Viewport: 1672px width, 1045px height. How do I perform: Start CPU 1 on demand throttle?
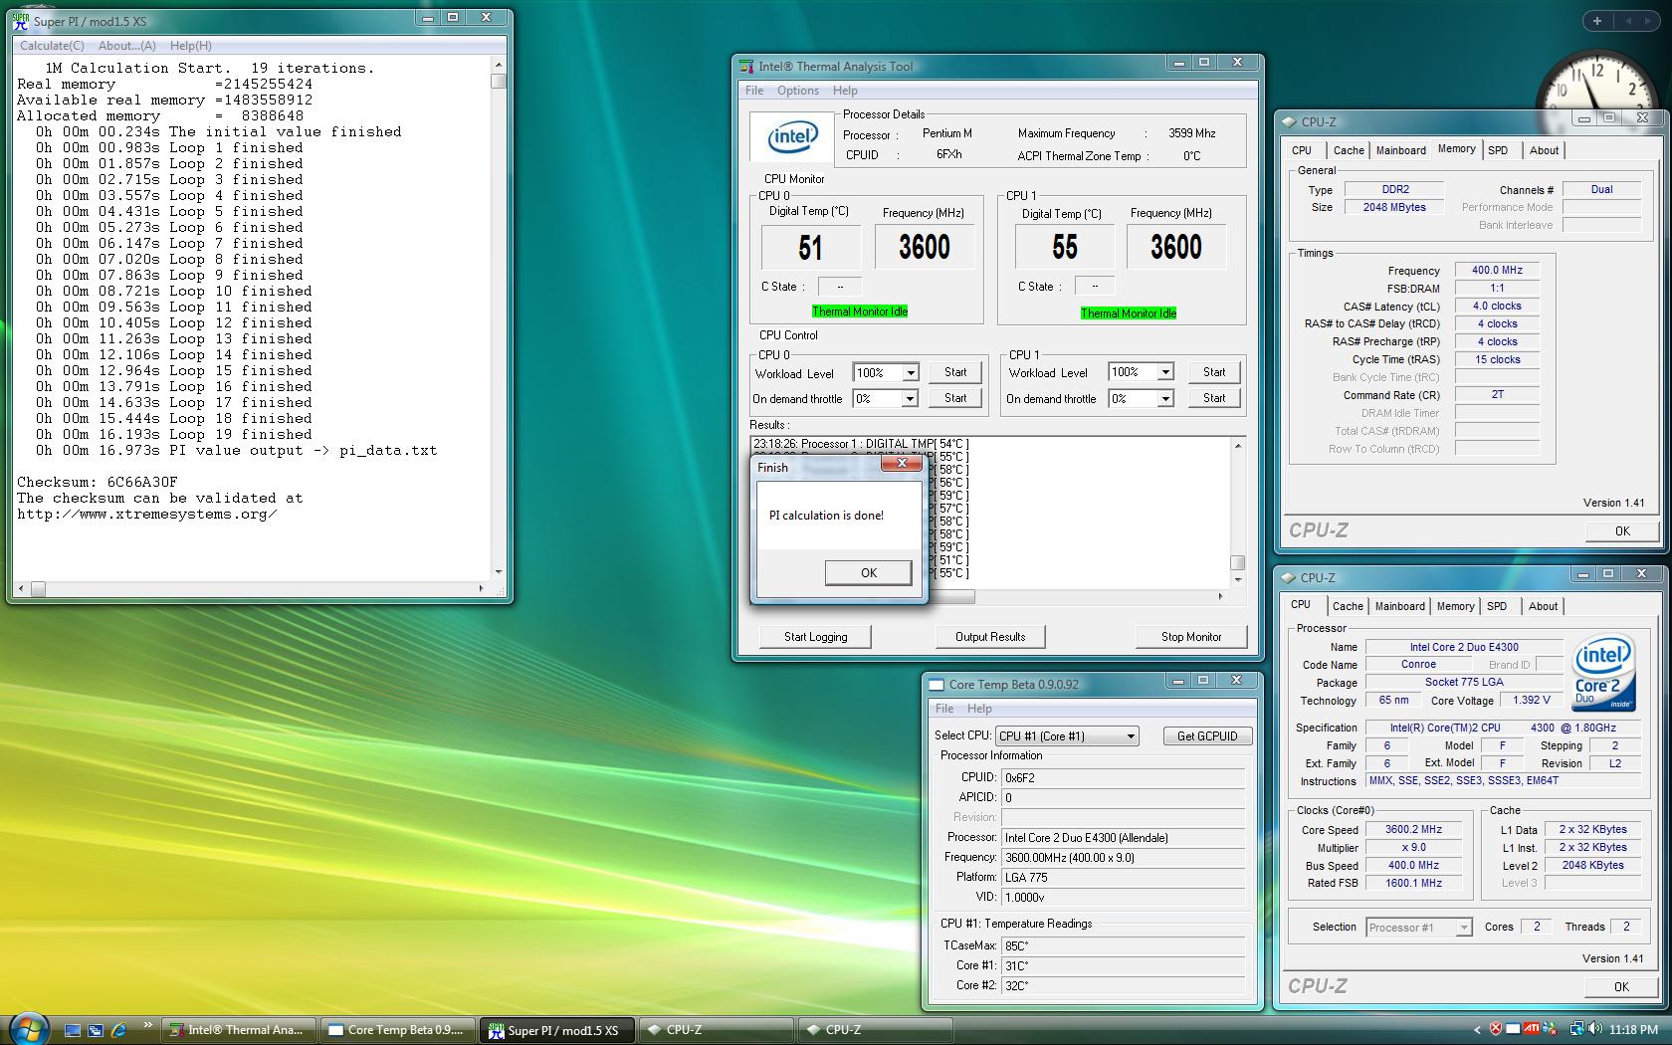1214,398
